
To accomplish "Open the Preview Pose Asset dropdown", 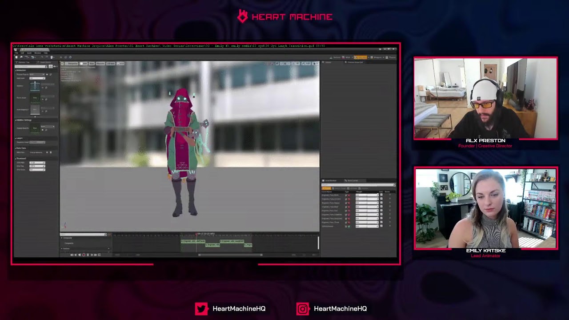I will click(37, 74).
